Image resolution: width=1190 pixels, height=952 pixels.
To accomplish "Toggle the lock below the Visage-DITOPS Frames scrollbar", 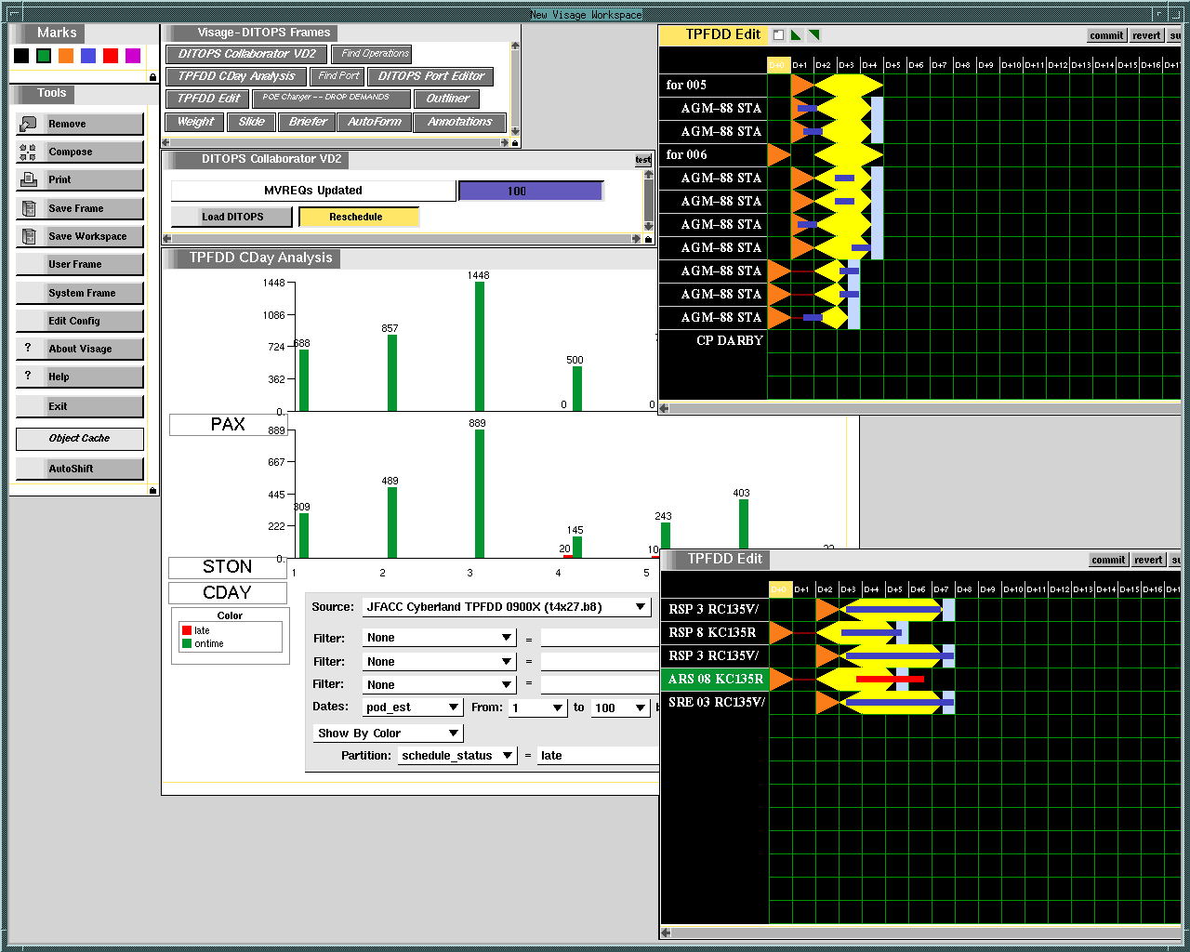I will tap(516, 143).
